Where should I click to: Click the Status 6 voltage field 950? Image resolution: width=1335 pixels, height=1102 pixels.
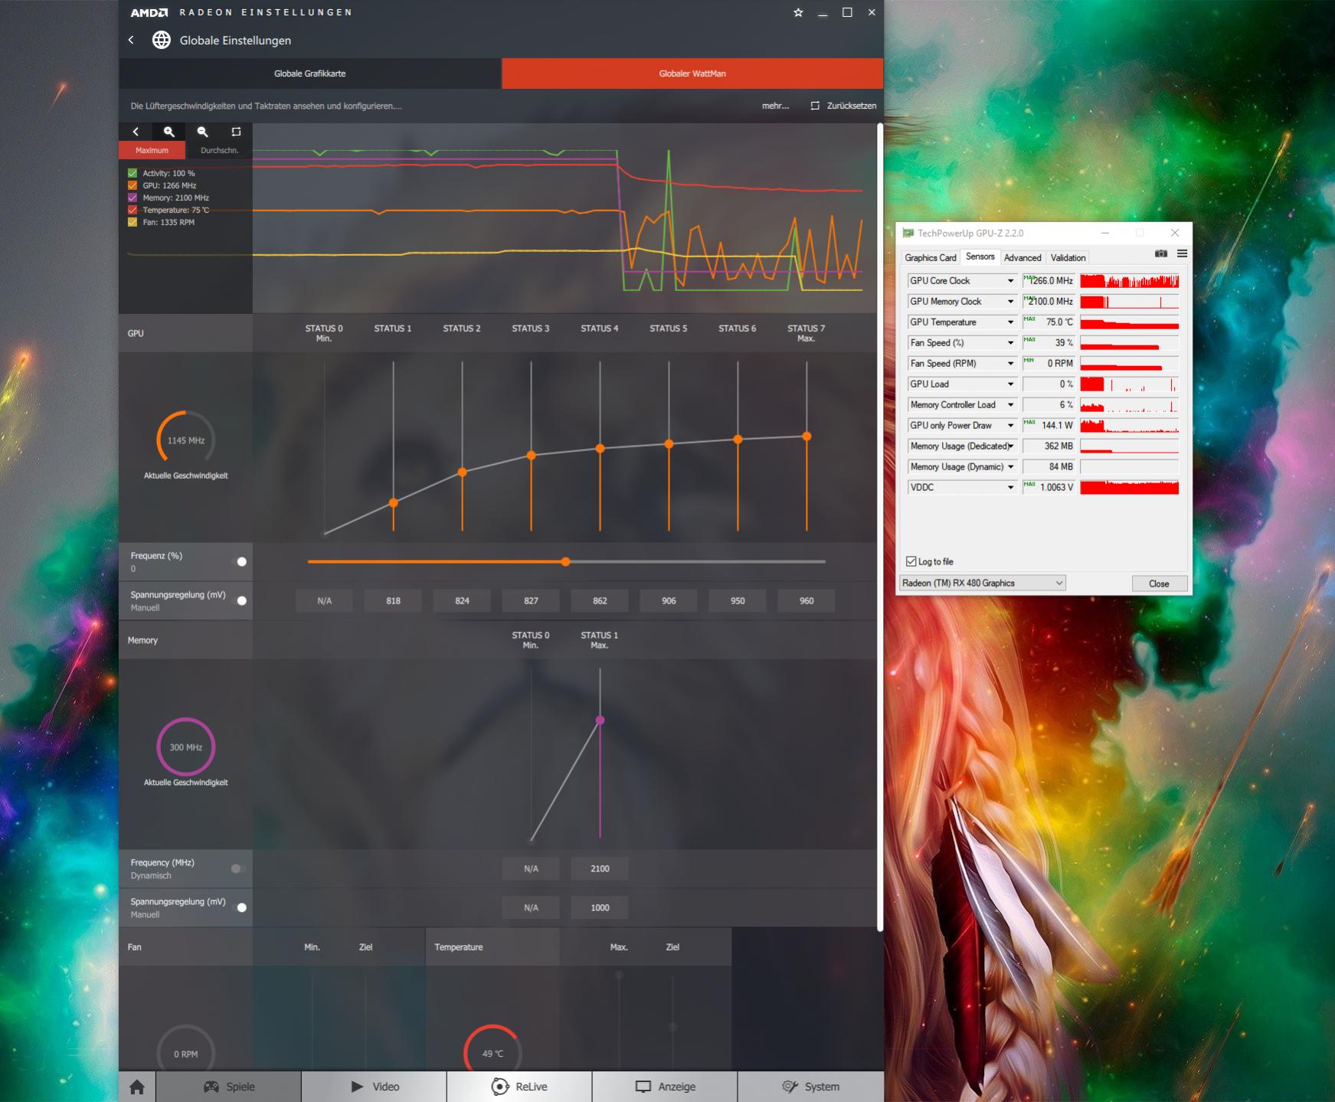(x=738, y=601)
